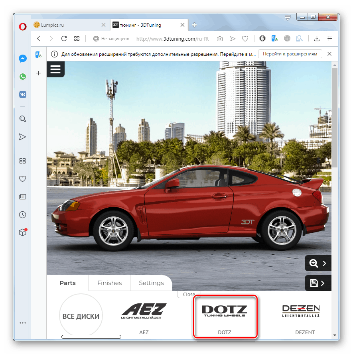Open Opera's Easy Setup sliders icon

[x=329, y=38]
